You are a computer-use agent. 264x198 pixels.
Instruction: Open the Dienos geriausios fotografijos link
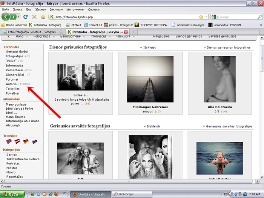click(x=229, y=48)
